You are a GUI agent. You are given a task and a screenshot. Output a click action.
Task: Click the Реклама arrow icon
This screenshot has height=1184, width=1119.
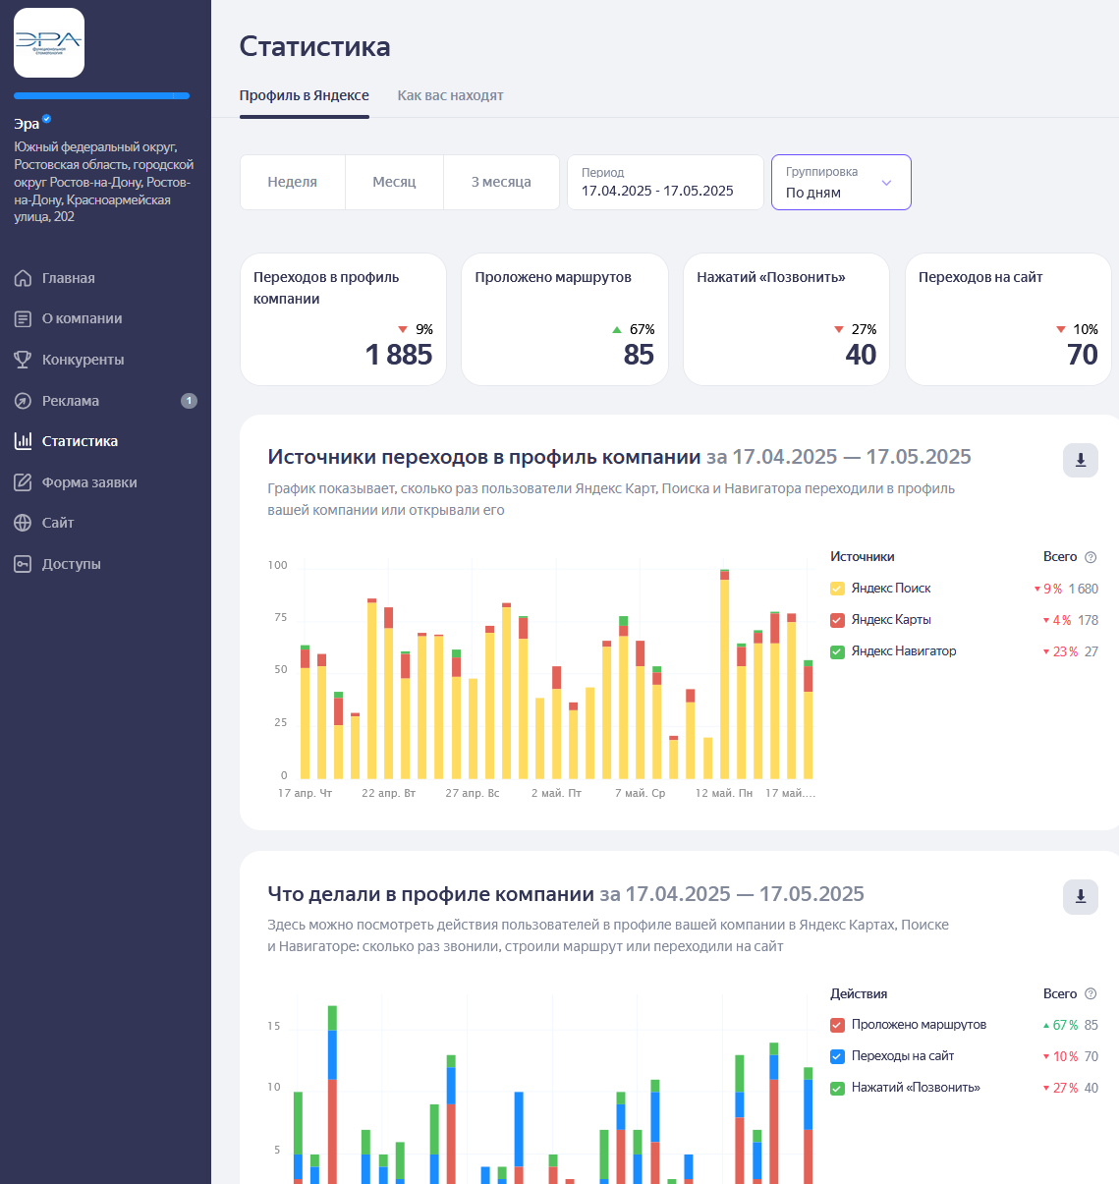[x=23, y=401]
